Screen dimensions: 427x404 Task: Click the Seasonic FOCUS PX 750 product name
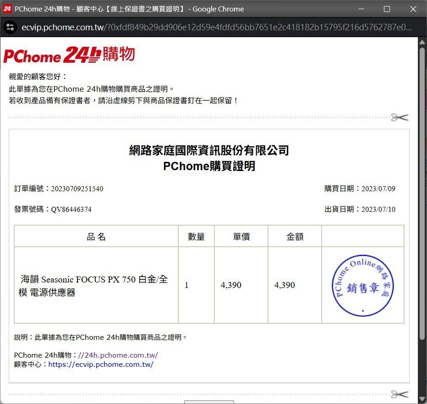pyautogui.click(x=94, y=286)
